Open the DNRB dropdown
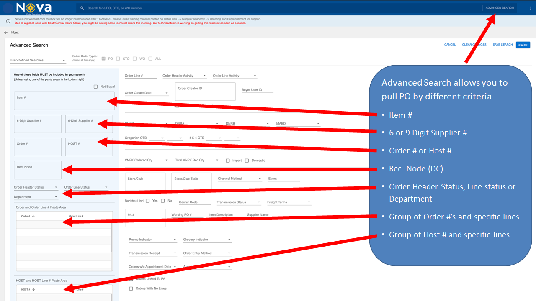Viewport: 536px width, 301px height. coord(247,124)
